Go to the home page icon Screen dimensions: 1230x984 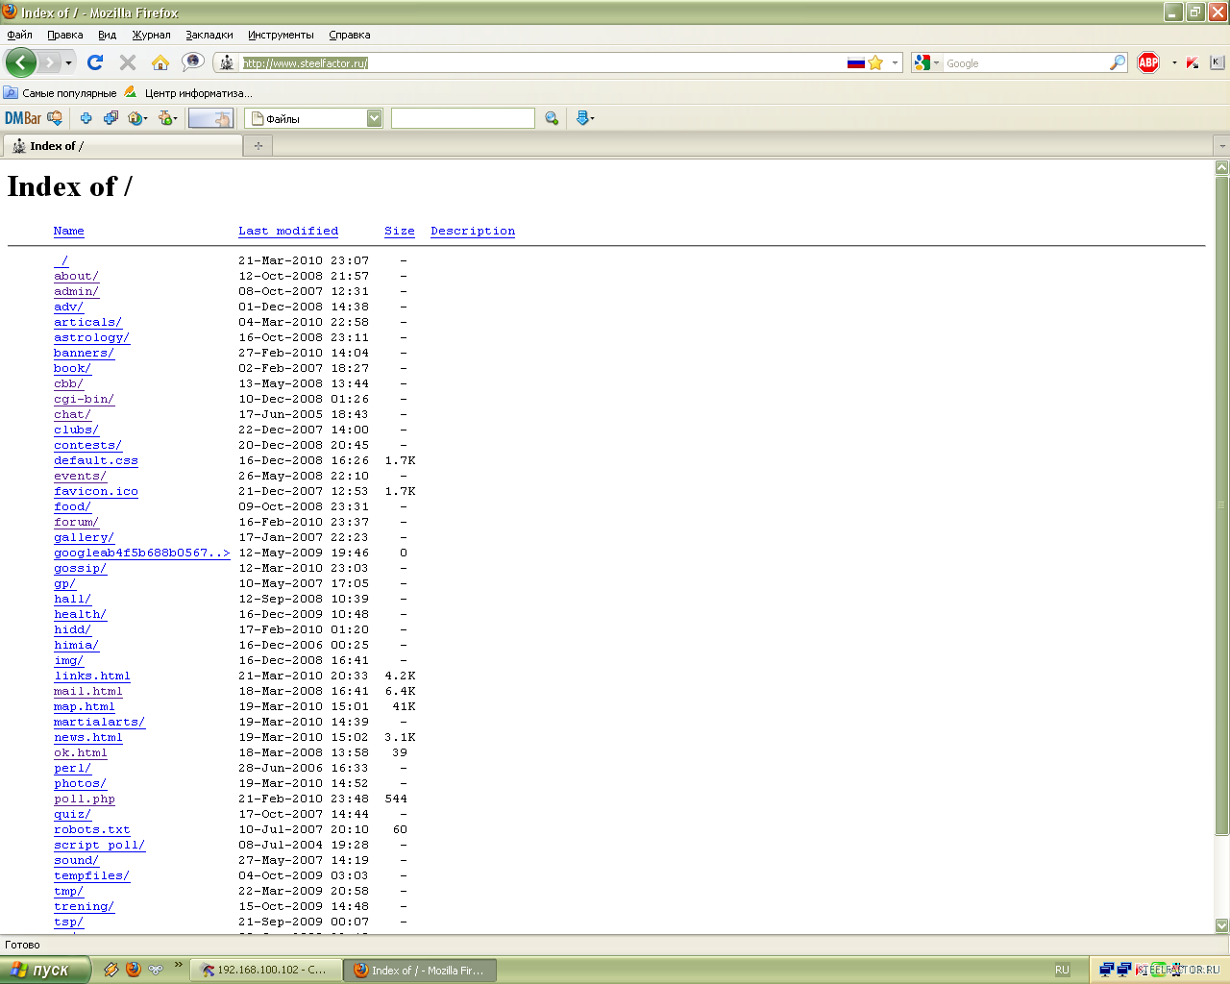click(160, 62)
